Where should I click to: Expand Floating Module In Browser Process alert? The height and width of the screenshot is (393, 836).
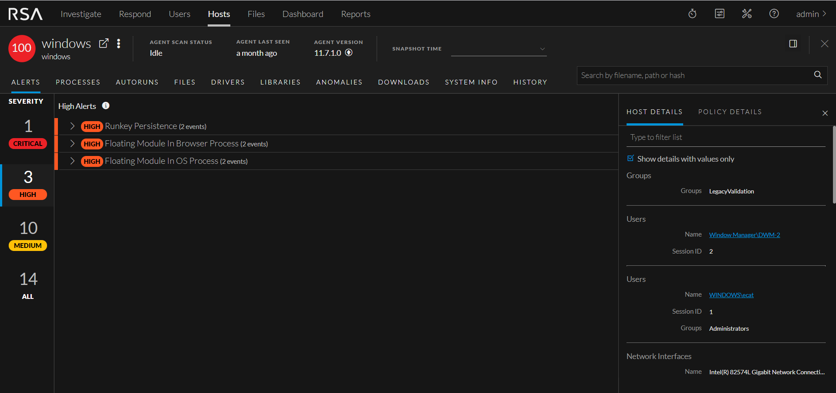pos(72,143)
